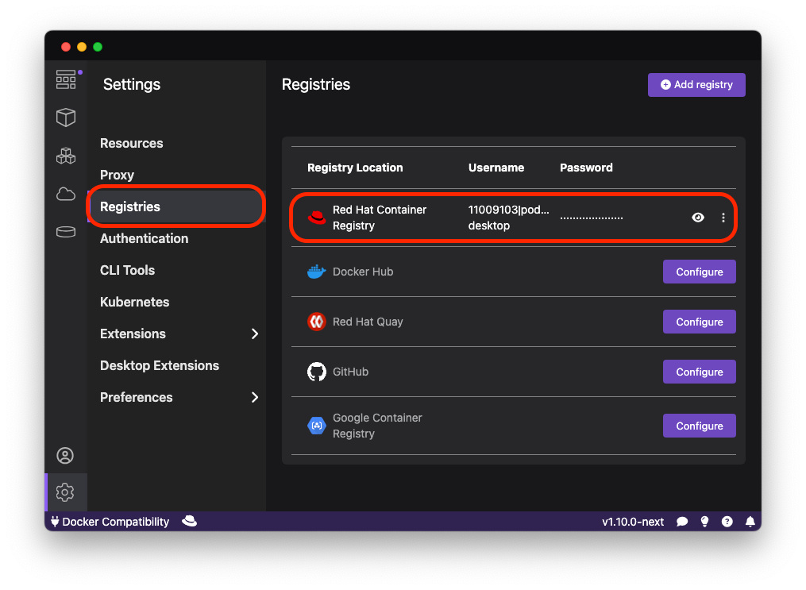Open the Dashboard icon in sidebar

coord(66,79)
